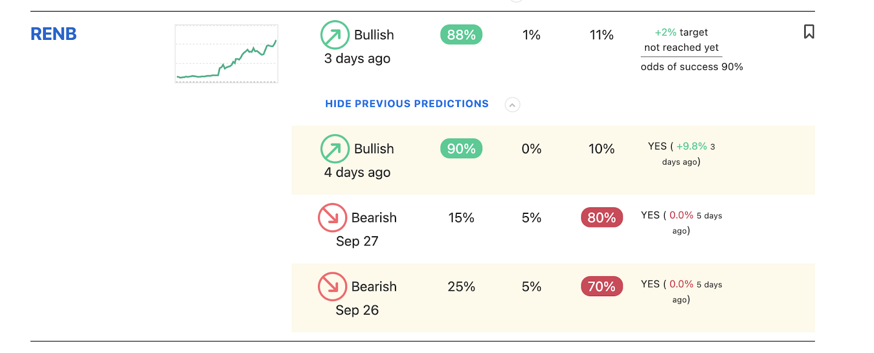Click Hide Previous Predictions link

tap(407, 104)
